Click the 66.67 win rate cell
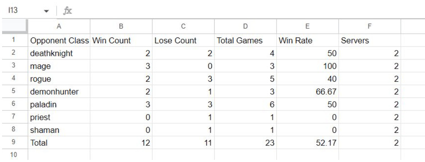425x162 pixels. [307, 92]
